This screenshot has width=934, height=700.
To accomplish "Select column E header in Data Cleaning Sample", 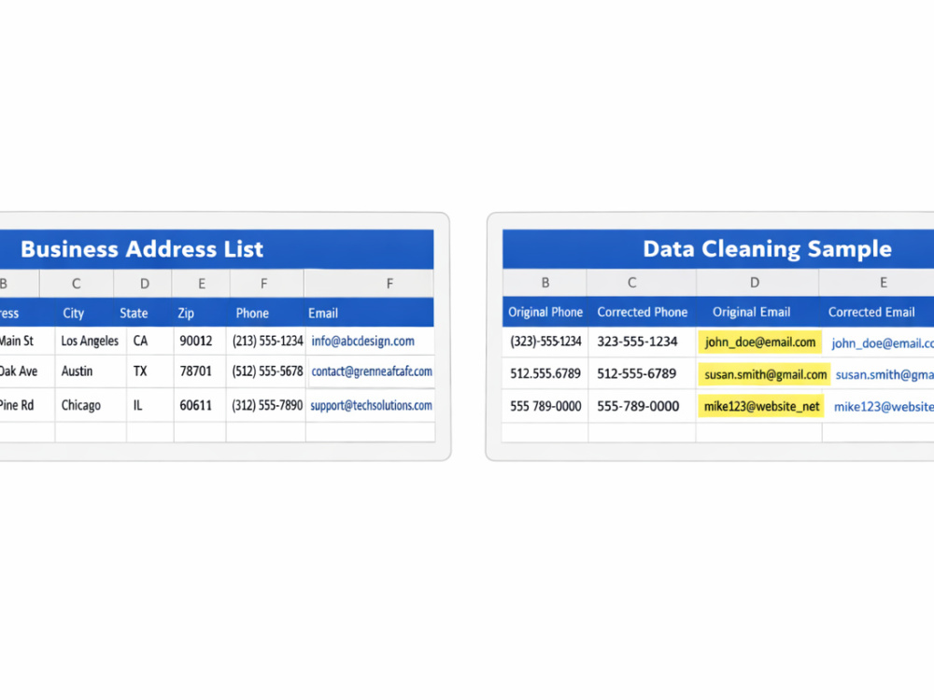I will [884, 283].
